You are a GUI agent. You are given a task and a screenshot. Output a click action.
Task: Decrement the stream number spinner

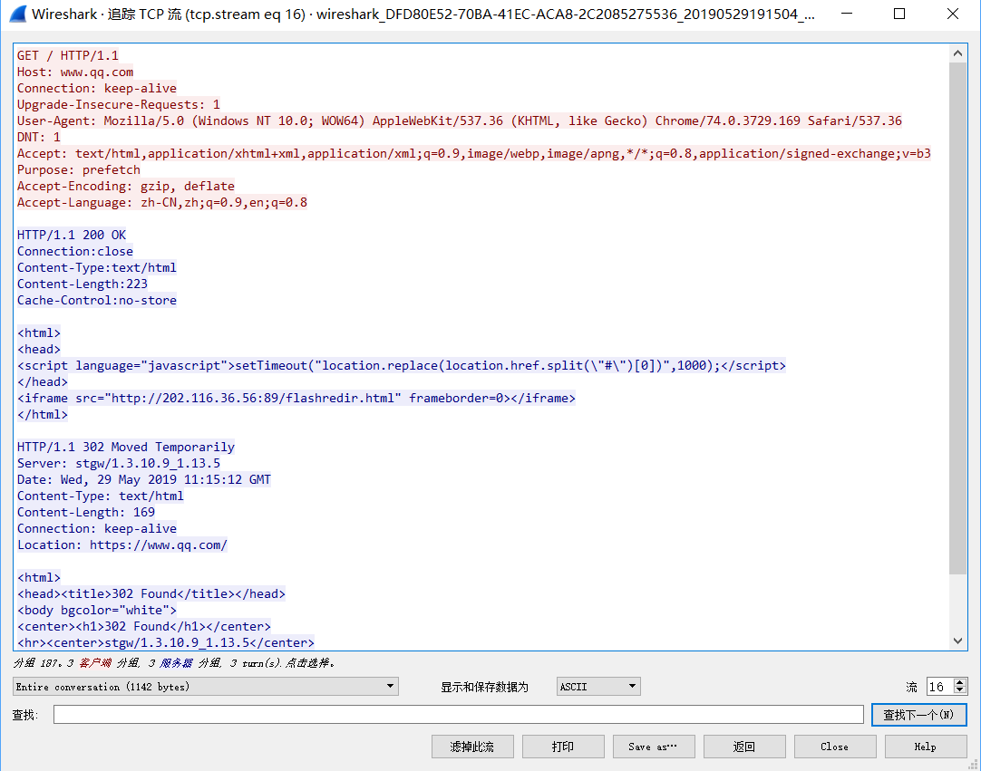(960, 691)
